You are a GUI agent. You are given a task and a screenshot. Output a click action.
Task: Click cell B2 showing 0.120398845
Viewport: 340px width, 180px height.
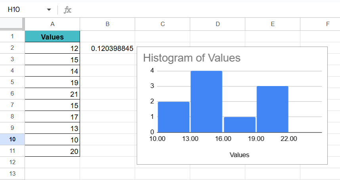click(x=107, y=48)
